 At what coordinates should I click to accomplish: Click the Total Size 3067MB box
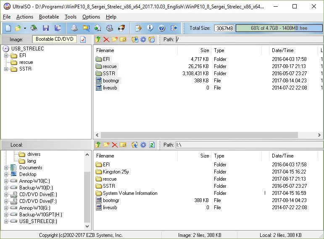(224, 28)
